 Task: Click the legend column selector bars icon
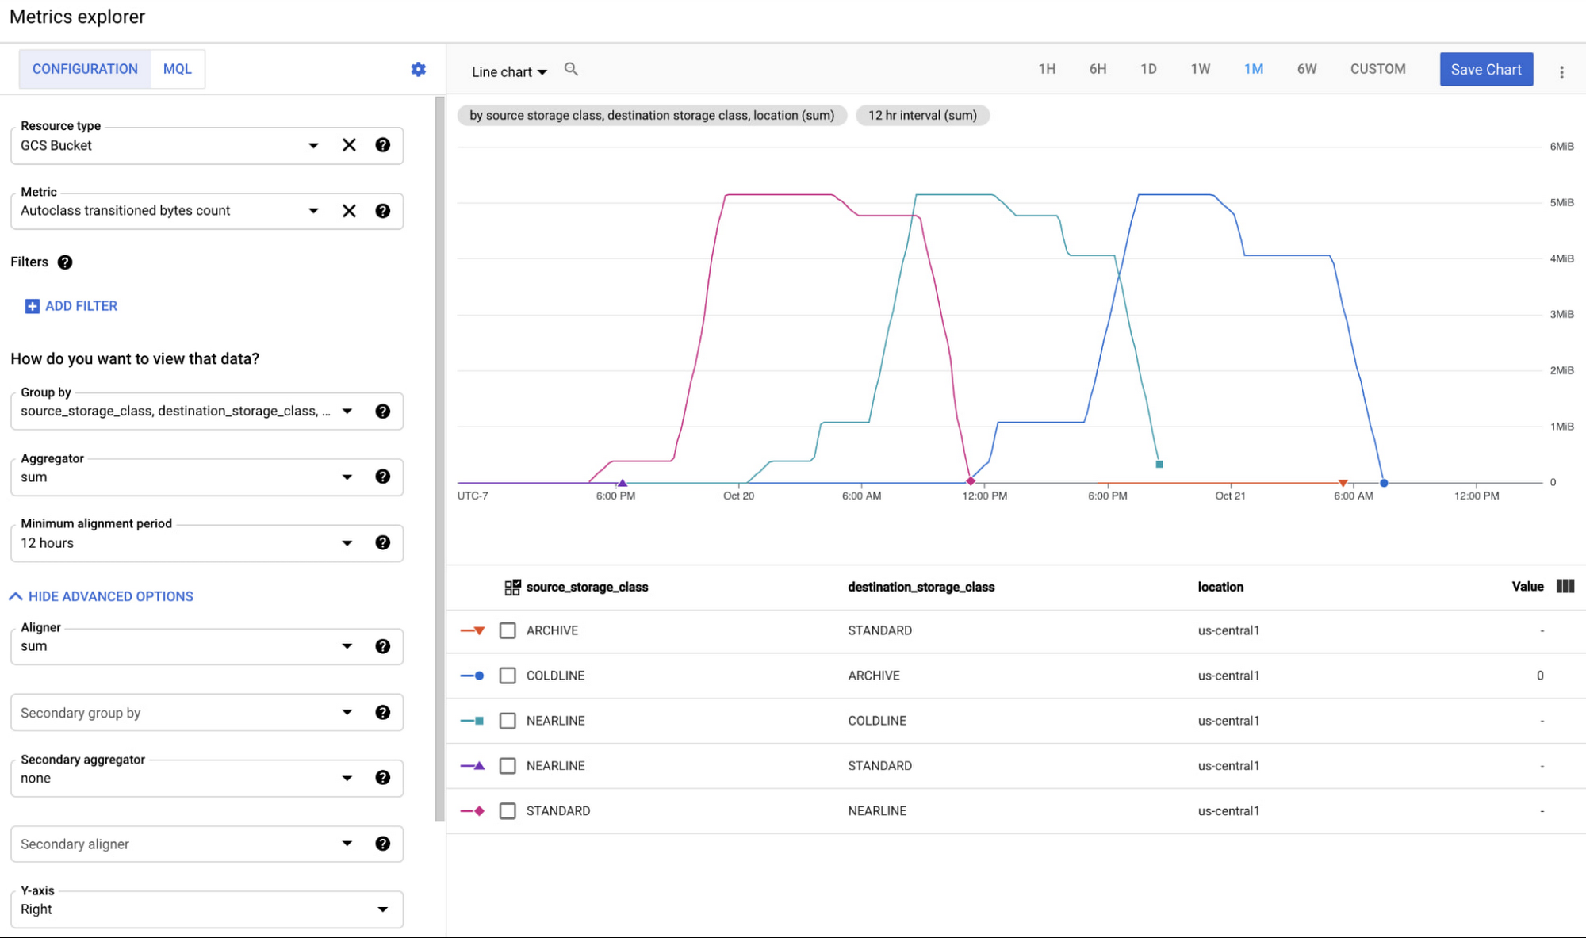point(1565,586)
